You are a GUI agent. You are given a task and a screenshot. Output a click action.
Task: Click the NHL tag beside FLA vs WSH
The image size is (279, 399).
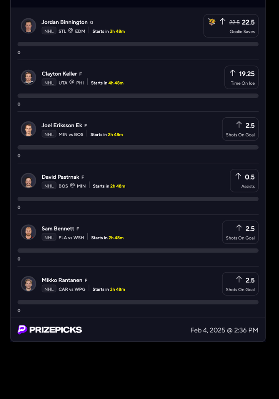tap(49, 237)
